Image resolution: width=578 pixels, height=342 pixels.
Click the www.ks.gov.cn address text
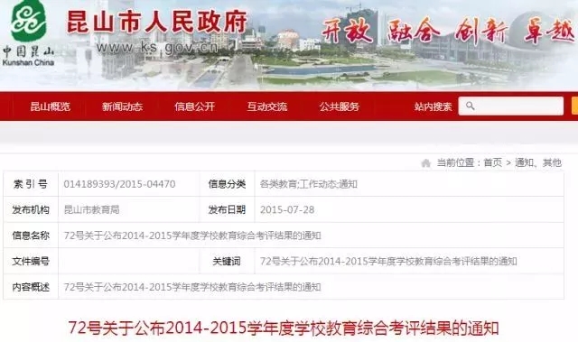(x=157, y=47)
